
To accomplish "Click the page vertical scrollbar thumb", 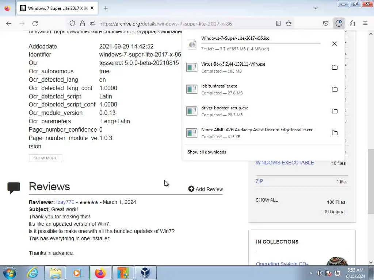I will [371, 181].
